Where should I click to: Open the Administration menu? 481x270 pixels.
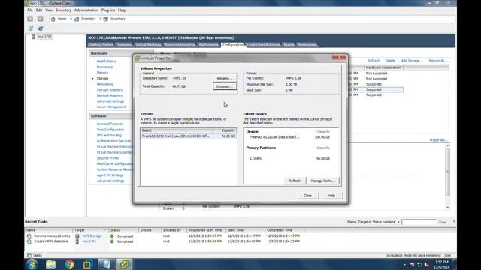(86, 10)
